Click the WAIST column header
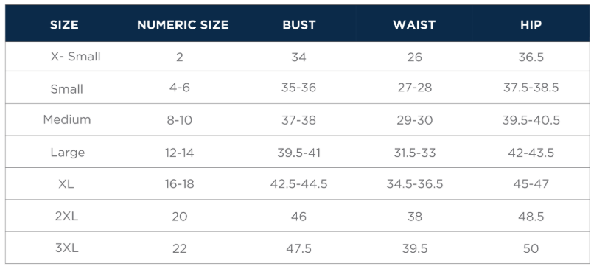This screenshot has height=266, width=591. tap(414, 25)
